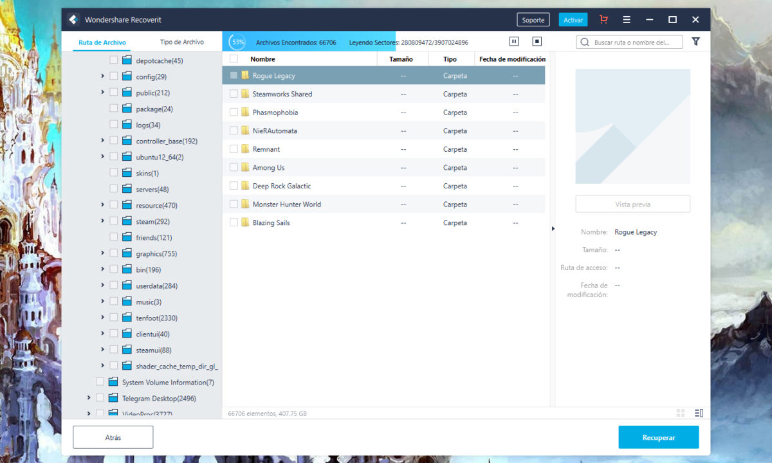Check the Among Us folder checkbox
This screenshot has width=772, height=463.
(x=234, y=168)
